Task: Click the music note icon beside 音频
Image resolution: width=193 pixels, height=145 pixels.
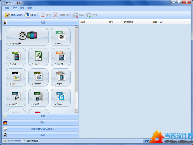Action: [5, 116]
